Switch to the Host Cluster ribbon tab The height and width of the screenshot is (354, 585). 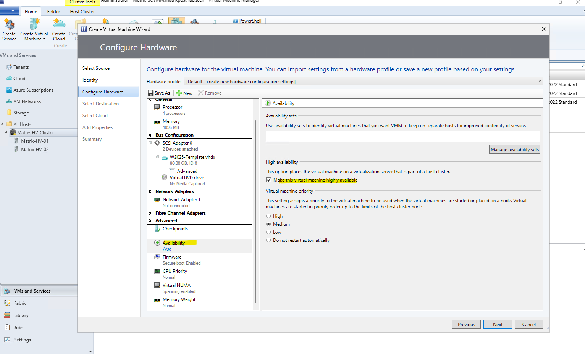[82, 12]
